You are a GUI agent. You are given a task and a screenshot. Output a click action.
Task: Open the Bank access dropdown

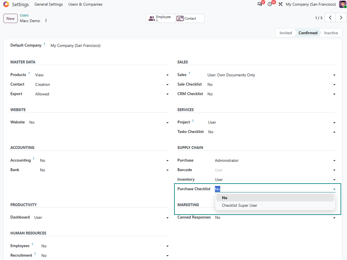pyautogui.click(x=104, y=170)
